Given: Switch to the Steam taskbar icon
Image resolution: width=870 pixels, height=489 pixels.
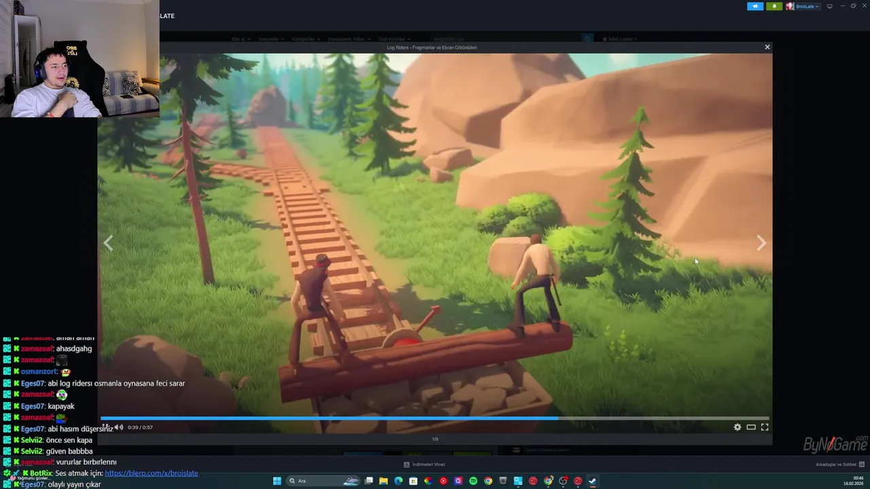Looking at the screenshot, I should pos(593,481).
